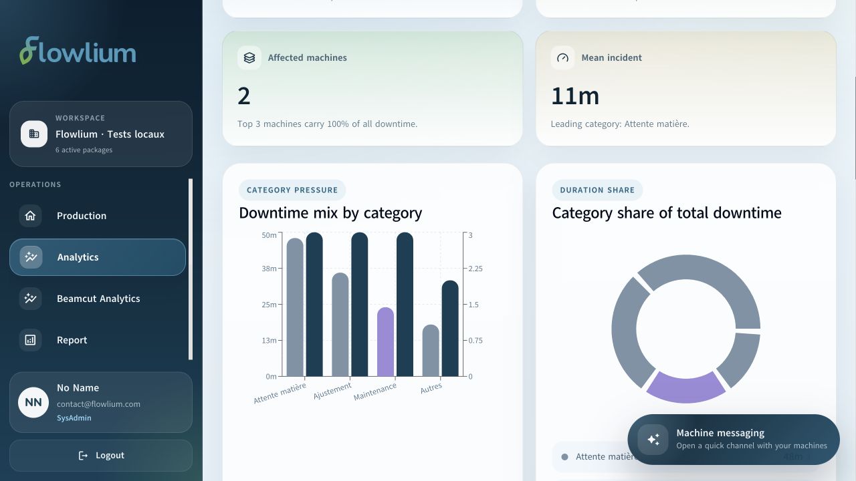Open the Machine messaging channel

click(x=734, y=439)
